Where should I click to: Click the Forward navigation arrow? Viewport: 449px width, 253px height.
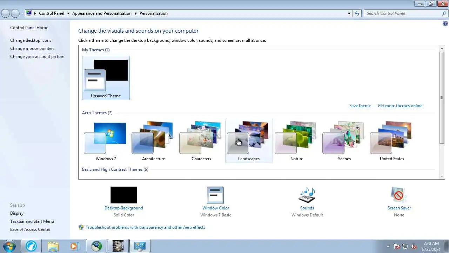point(15,13)
